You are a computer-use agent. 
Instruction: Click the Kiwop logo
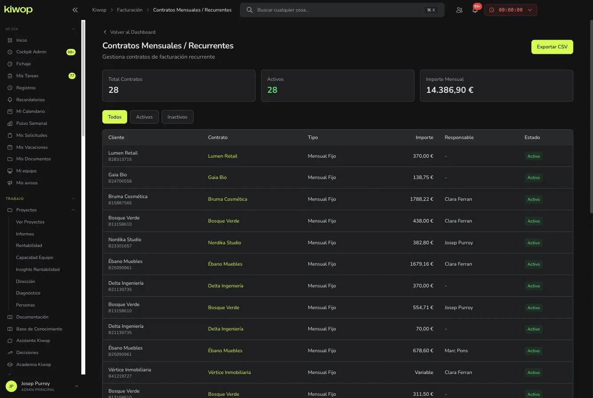(18, 10)
